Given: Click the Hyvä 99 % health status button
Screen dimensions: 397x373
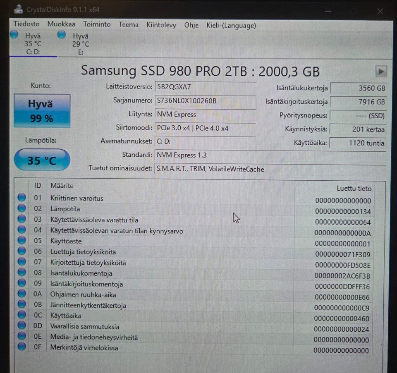Looking at the screenshot, I should click(42, 111).
